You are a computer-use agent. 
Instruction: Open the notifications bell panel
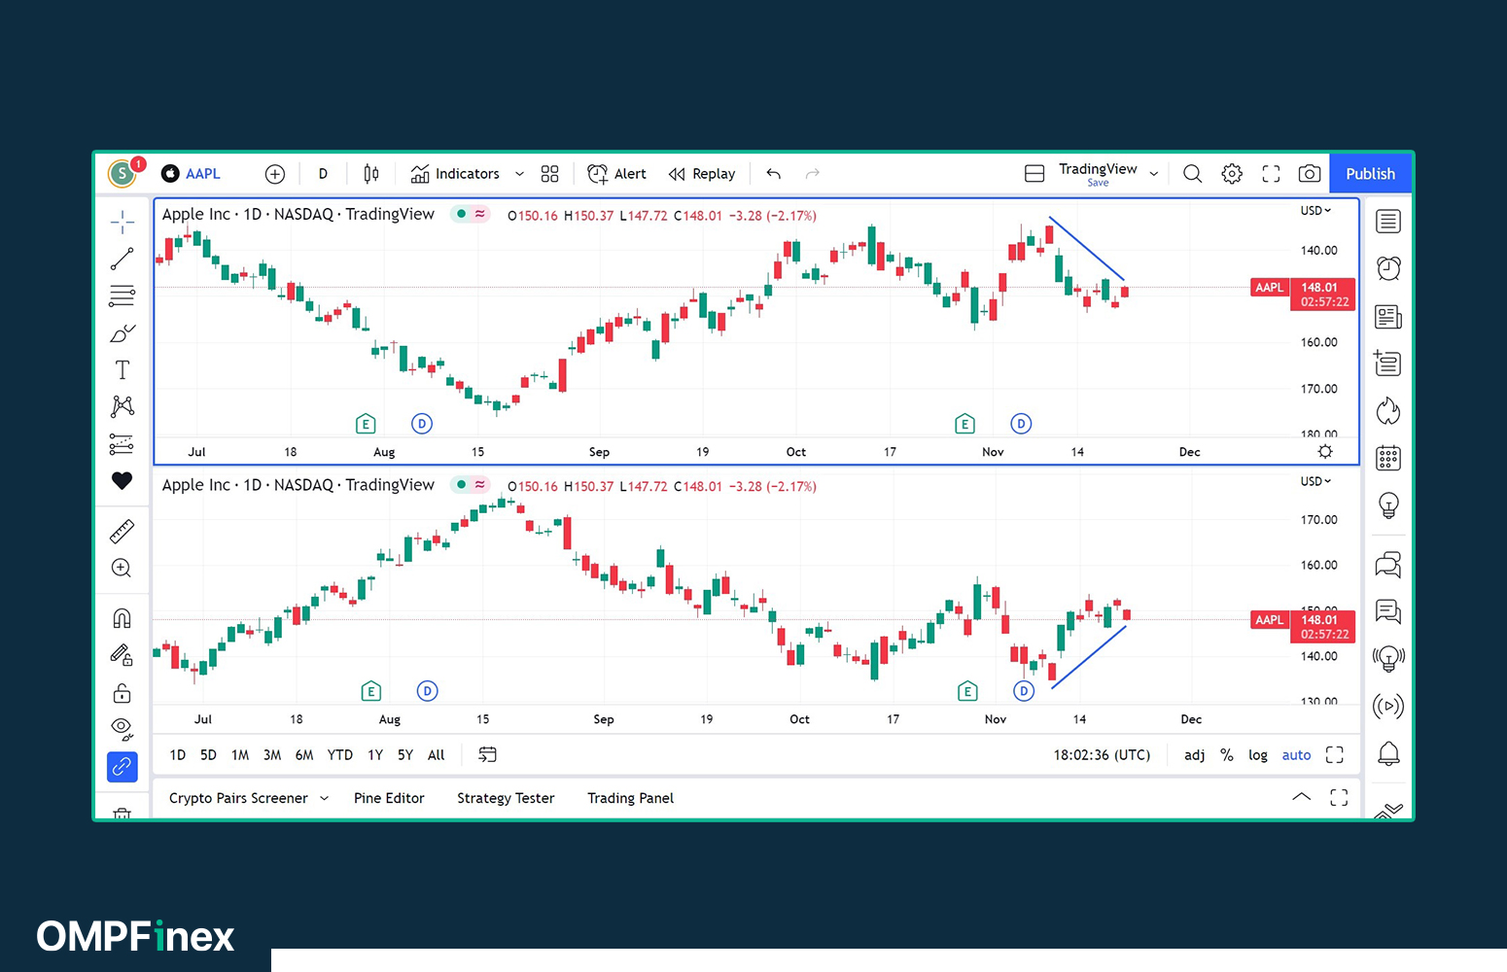click(1388, 753)
